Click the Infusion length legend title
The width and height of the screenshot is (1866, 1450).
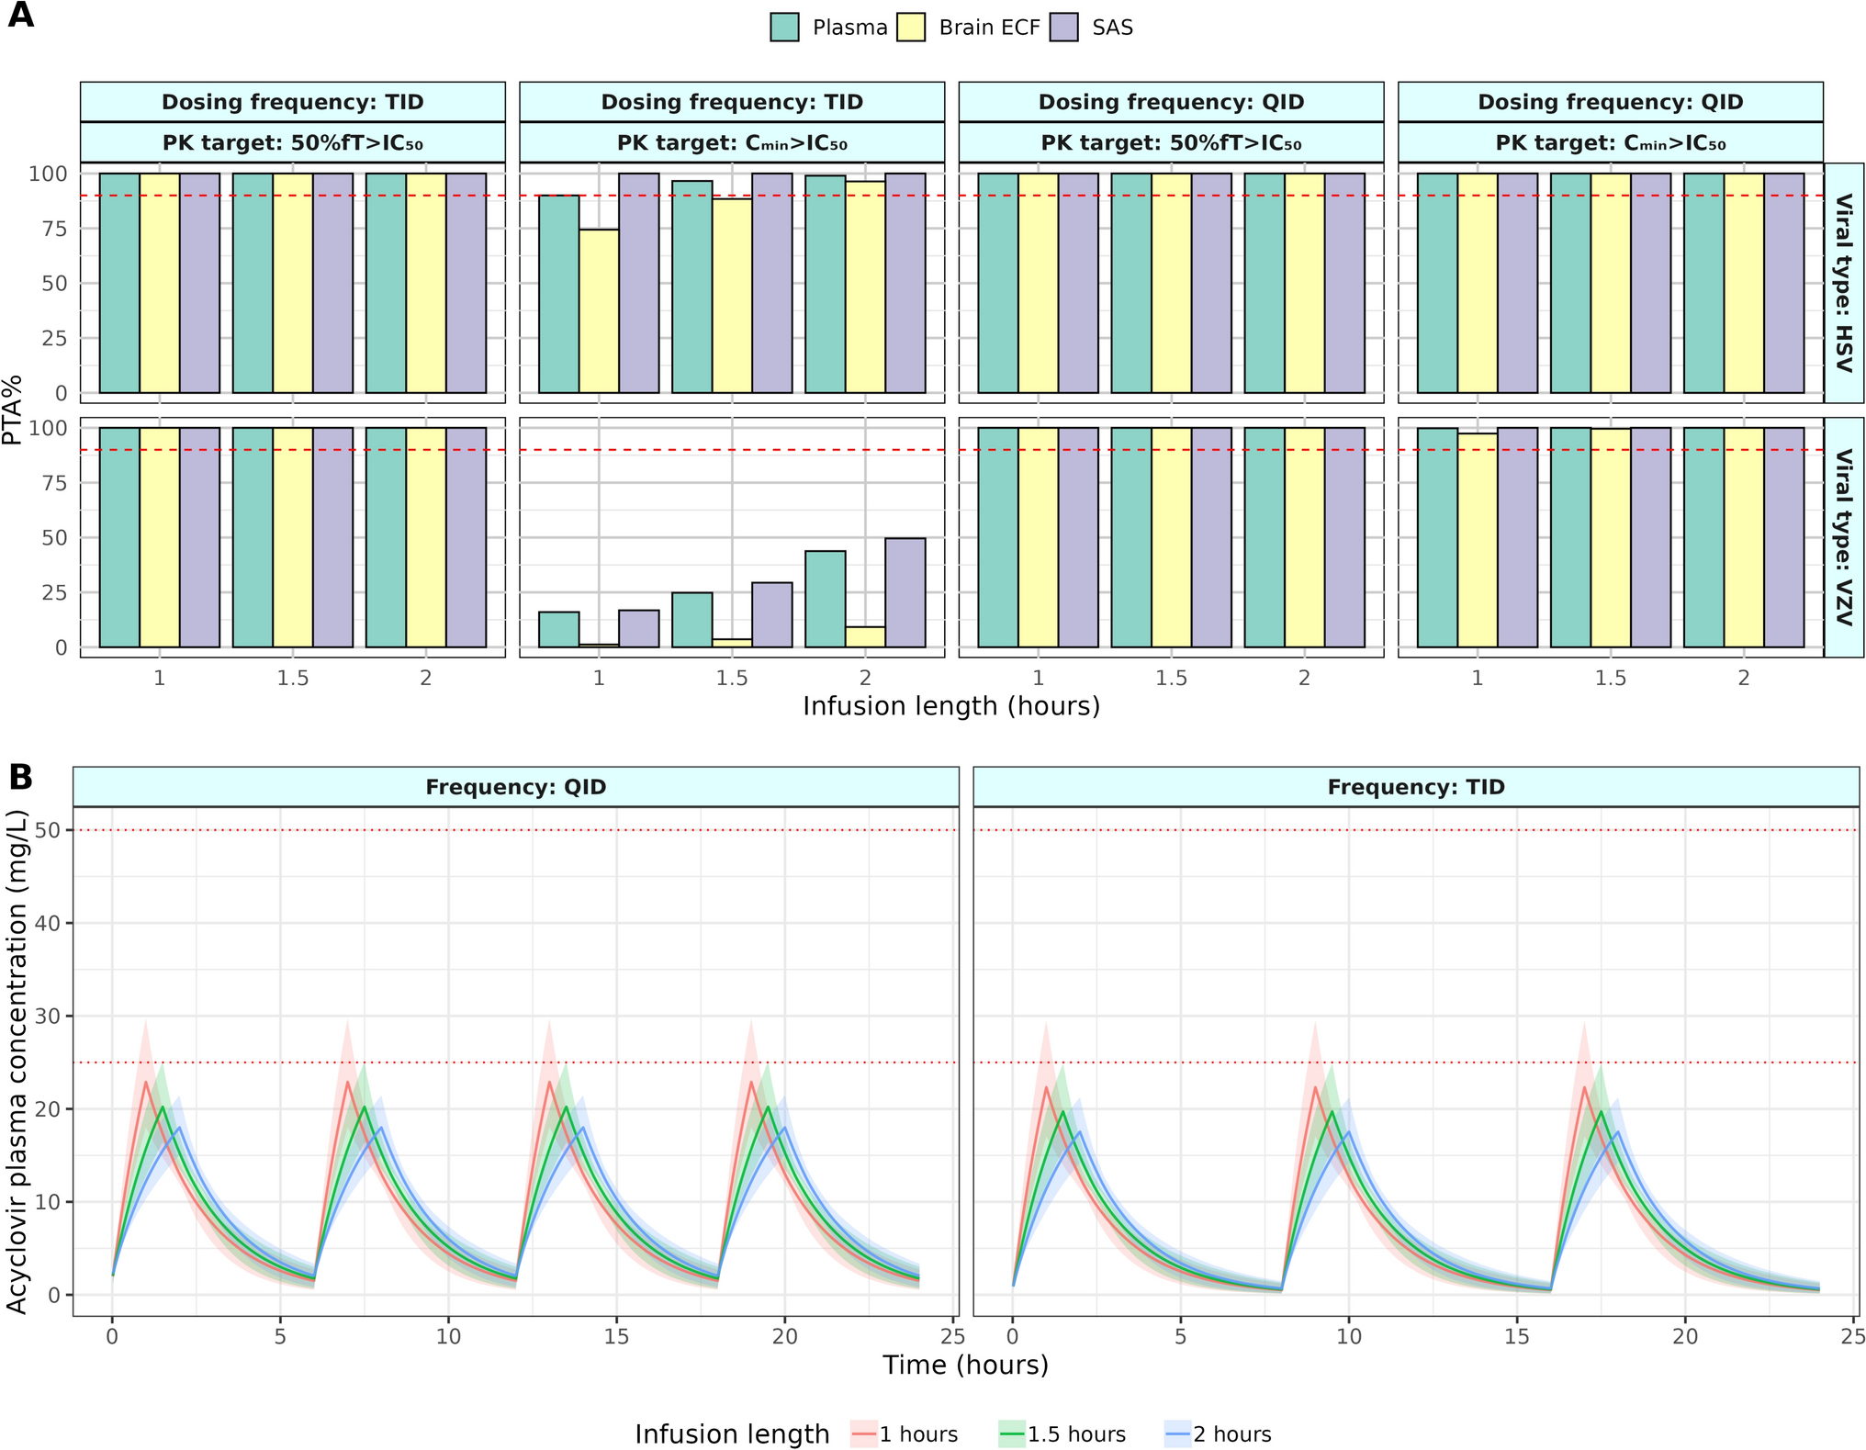[731, 1433]
